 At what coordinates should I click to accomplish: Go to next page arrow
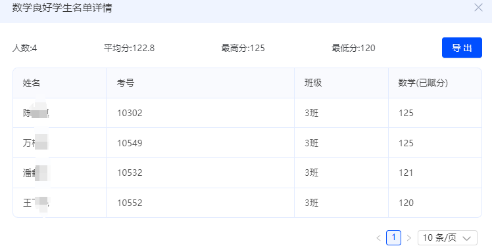[409, 238]
